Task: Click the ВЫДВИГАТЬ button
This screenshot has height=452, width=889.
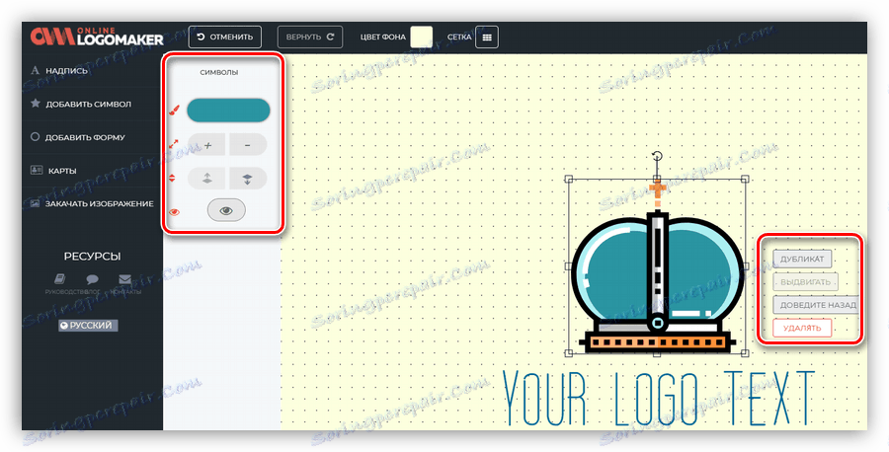Action: pyautogui.click(x=805, y=282)
